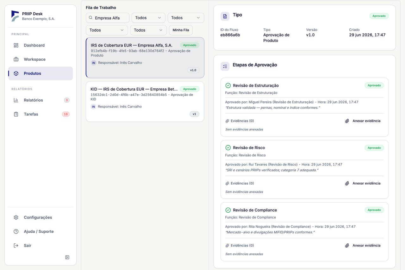The width and height of the screenshot is (405, 270).
Task: Click the Ajuda / Suporte question icon
Action: 16,231
